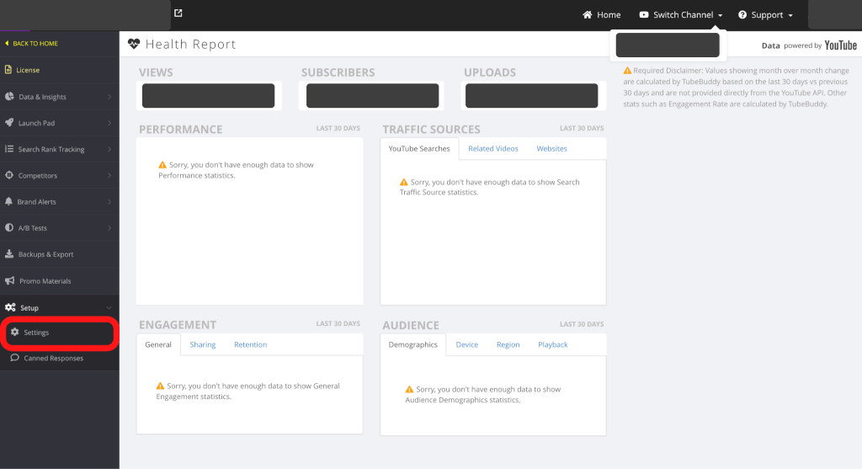Go back using Back To Home link

(x=34, y=43)
